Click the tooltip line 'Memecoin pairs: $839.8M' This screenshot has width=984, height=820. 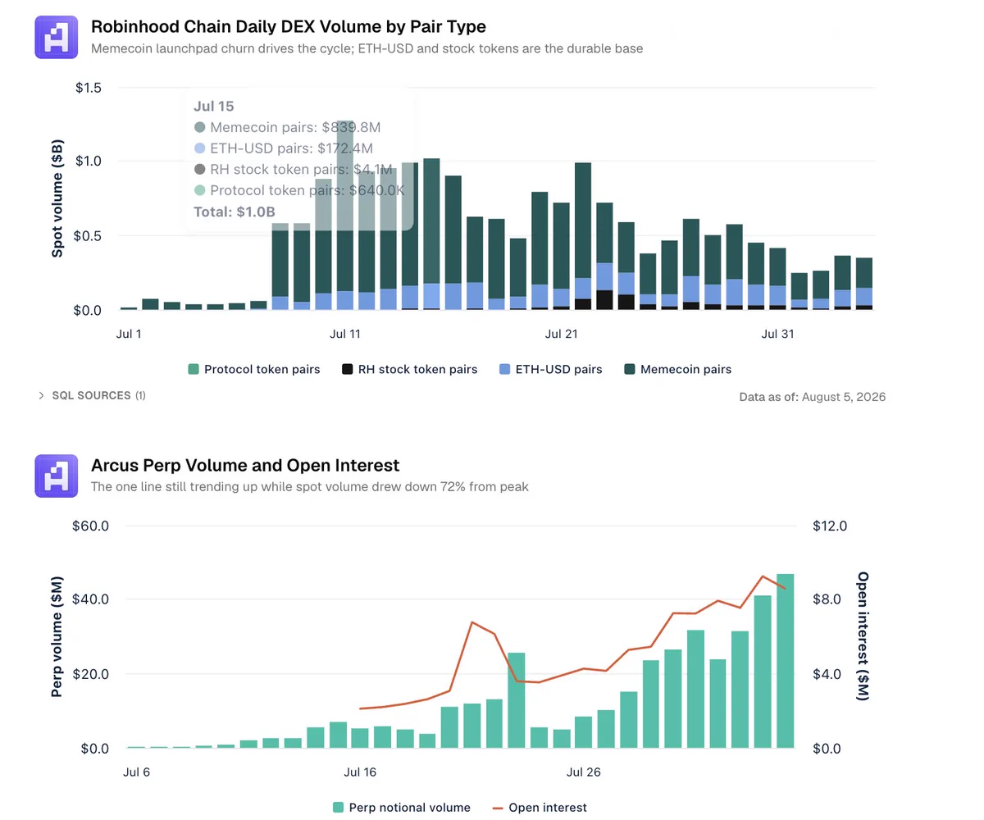[x=287, y=127]
